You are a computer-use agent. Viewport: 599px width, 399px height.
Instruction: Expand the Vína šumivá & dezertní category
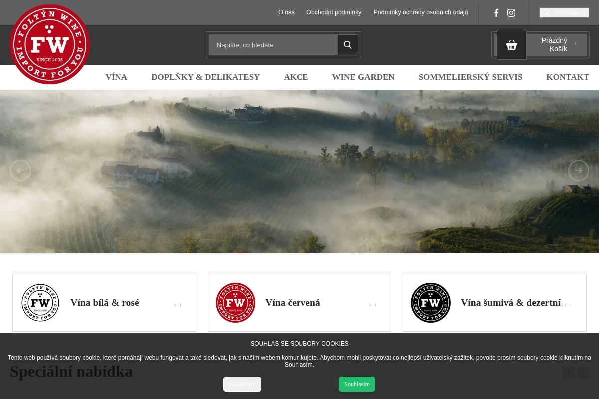click(x=568, y=305)
